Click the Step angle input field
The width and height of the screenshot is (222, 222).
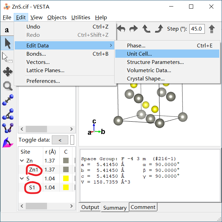(197, 29)
